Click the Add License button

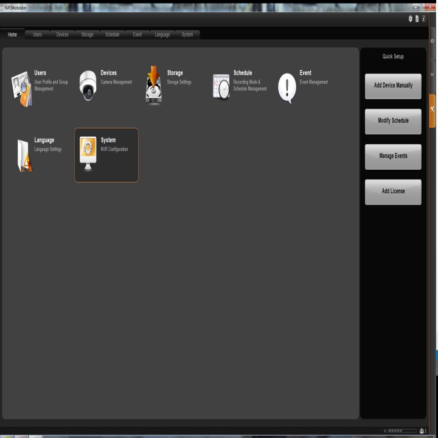pyautogui.click(x=393, y=192)
